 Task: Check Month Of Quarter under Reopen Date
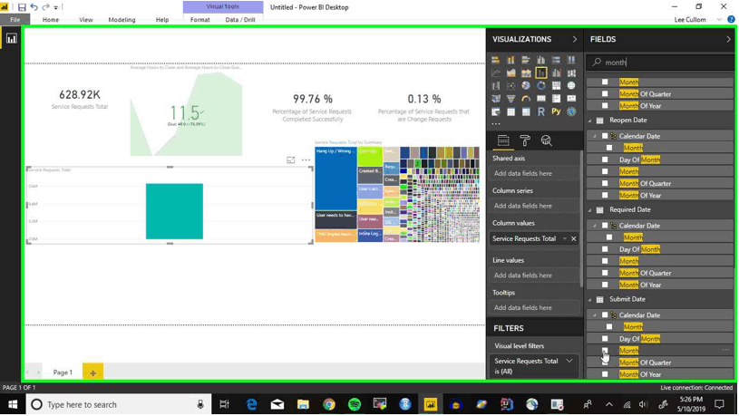[x=605, y=183]
